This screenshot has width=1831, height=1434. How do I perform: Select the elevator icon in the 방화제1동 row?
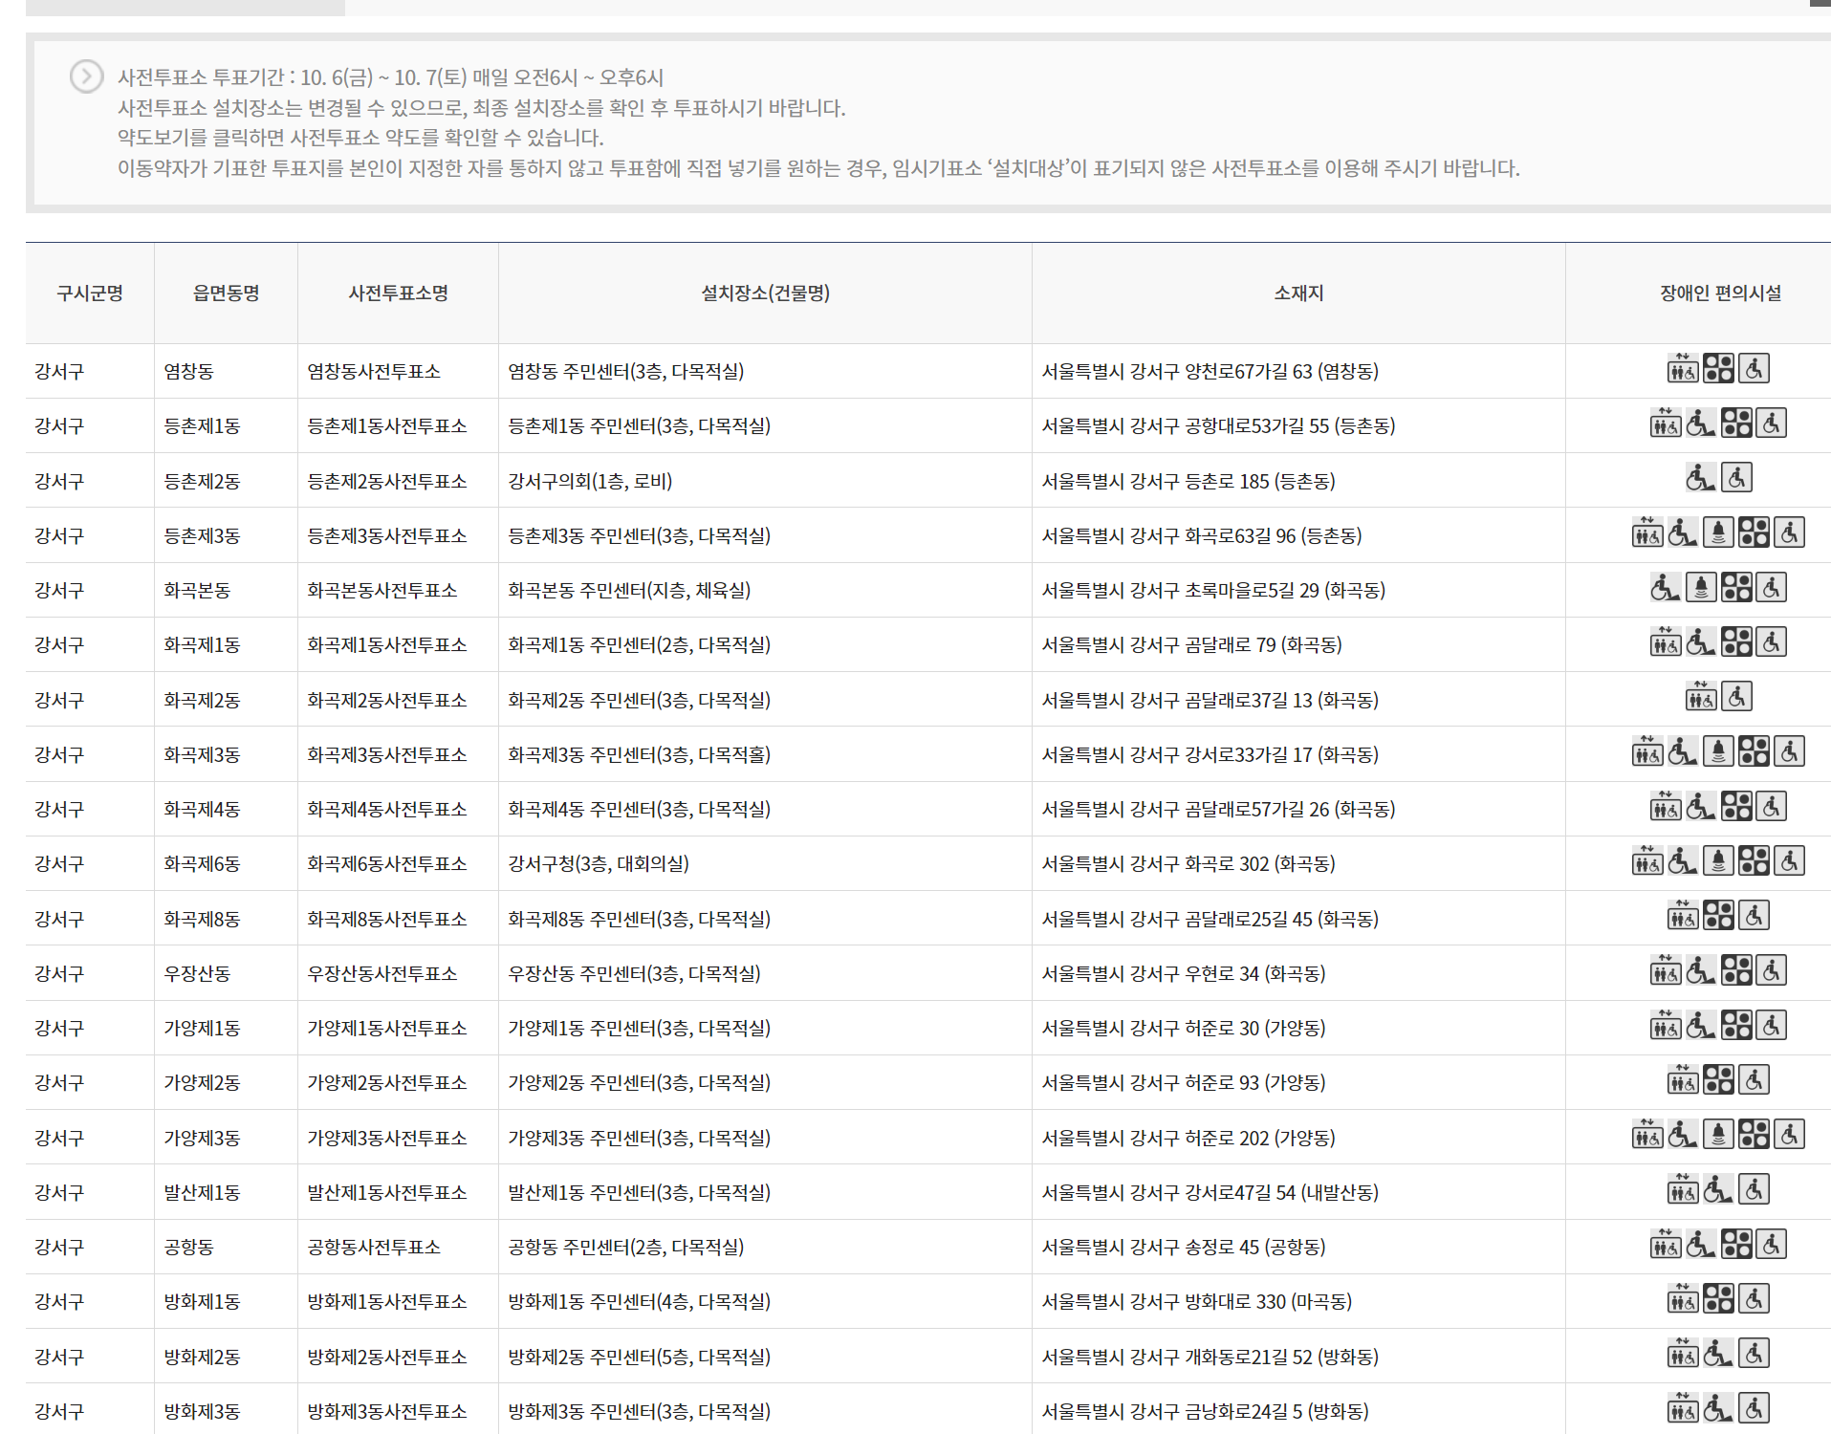point(1682,1299)
